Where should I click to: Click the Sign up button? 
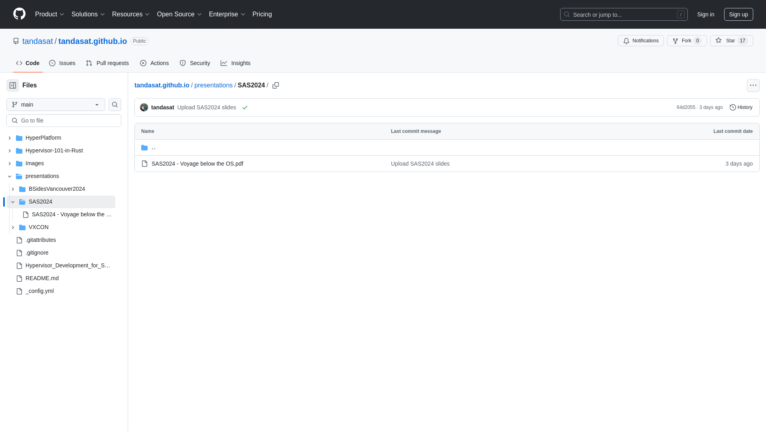coord(738,14)
